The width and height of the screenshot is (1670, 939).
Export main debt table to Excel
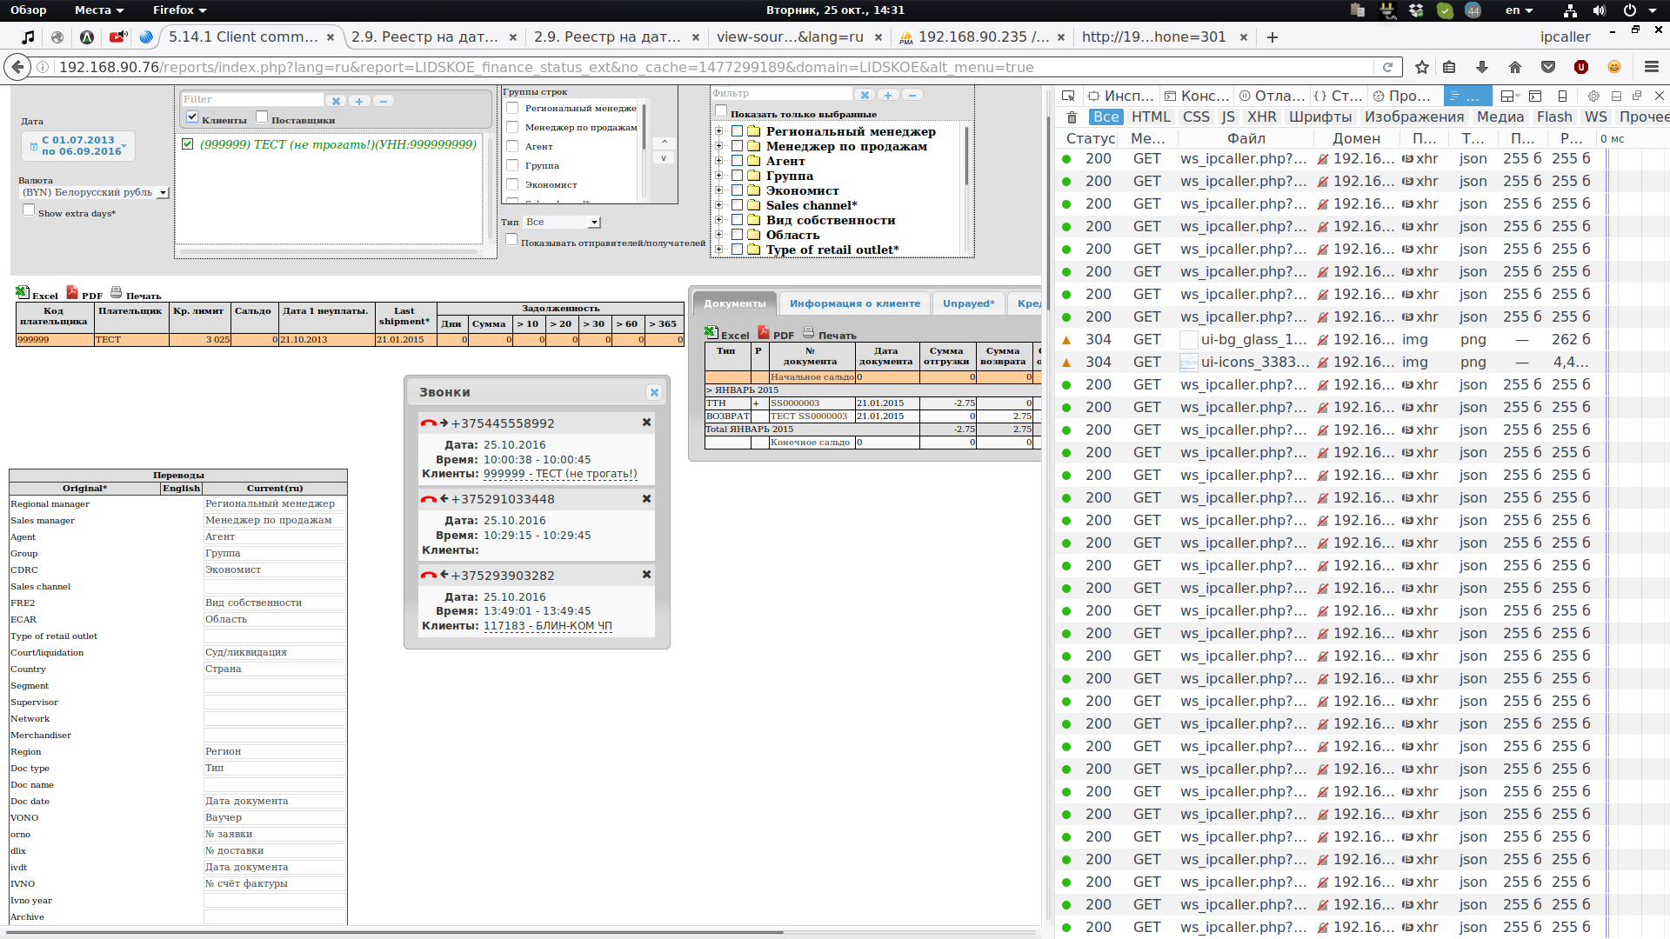click(37, 294)
